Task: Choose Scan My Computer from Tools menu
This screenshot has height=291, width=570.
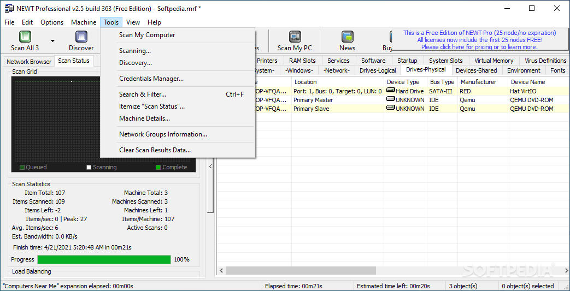Action: (x=178, y=35)
